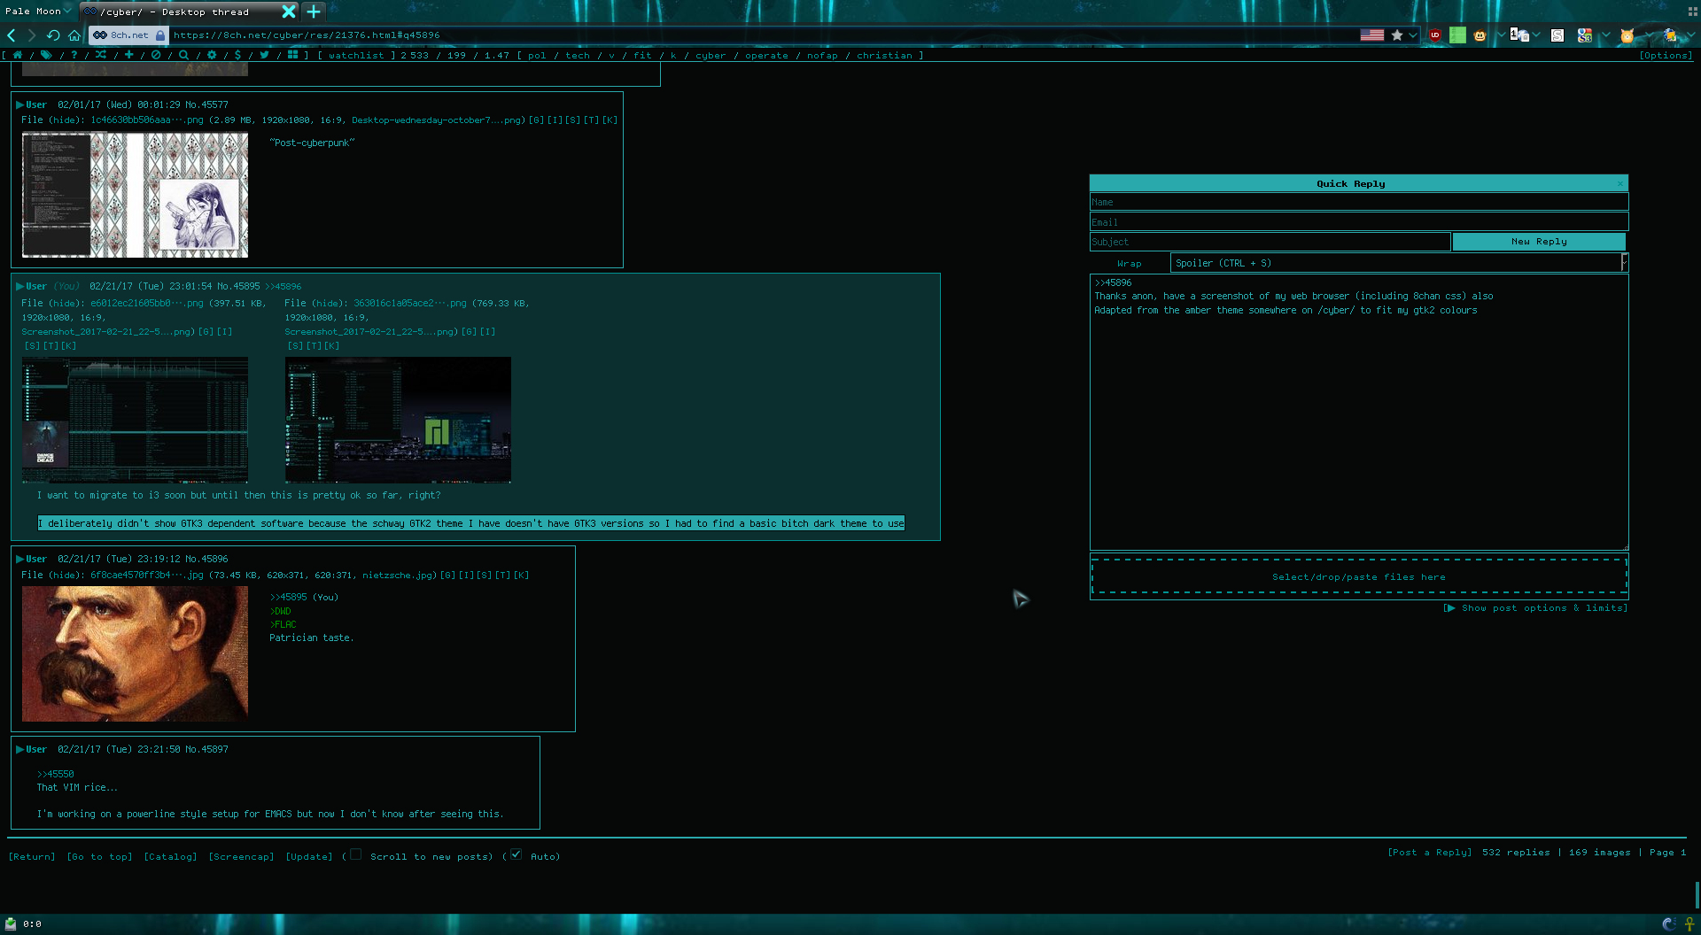Screen dimensions: 1701x935
Task: Click the US flag icon in address bar
Action: [x=1372, y=35]
